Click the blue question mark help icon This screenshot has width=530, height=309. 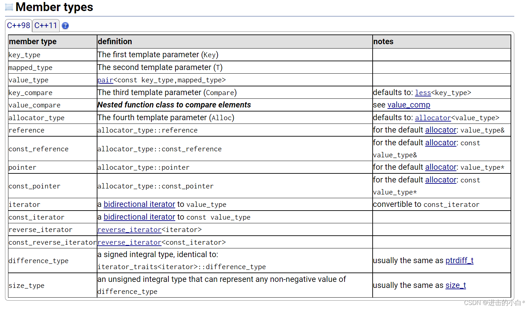click(x=65, y=26)
